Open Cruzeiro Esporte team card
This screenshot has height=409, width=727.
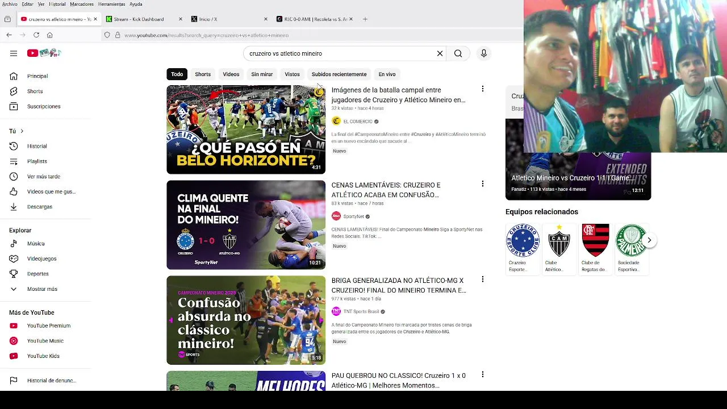click(x=523, y=249)
